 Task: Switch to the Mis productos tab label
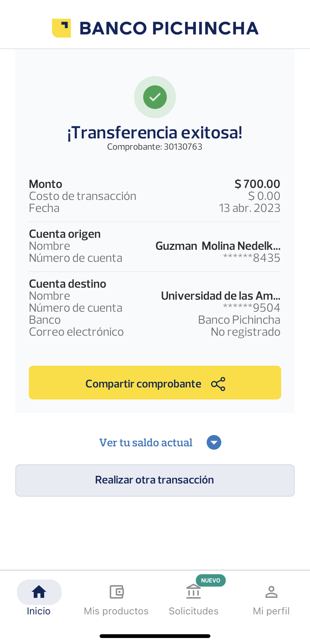pyautogui.click(x=116, y=611)
